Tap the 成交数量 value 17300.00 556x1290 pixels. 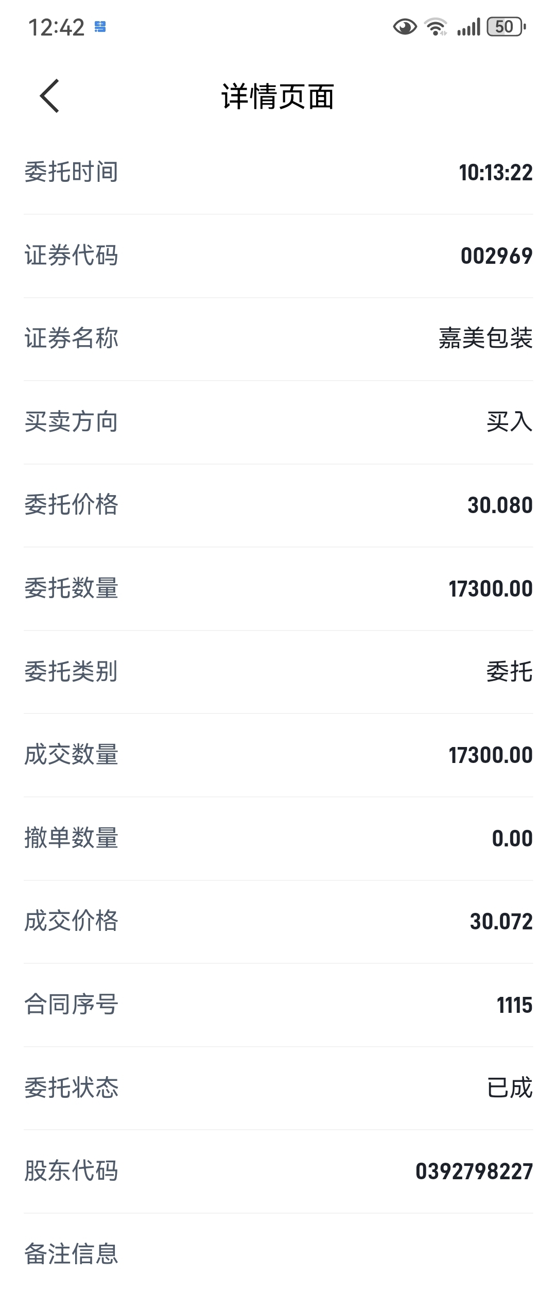(490, 755)
